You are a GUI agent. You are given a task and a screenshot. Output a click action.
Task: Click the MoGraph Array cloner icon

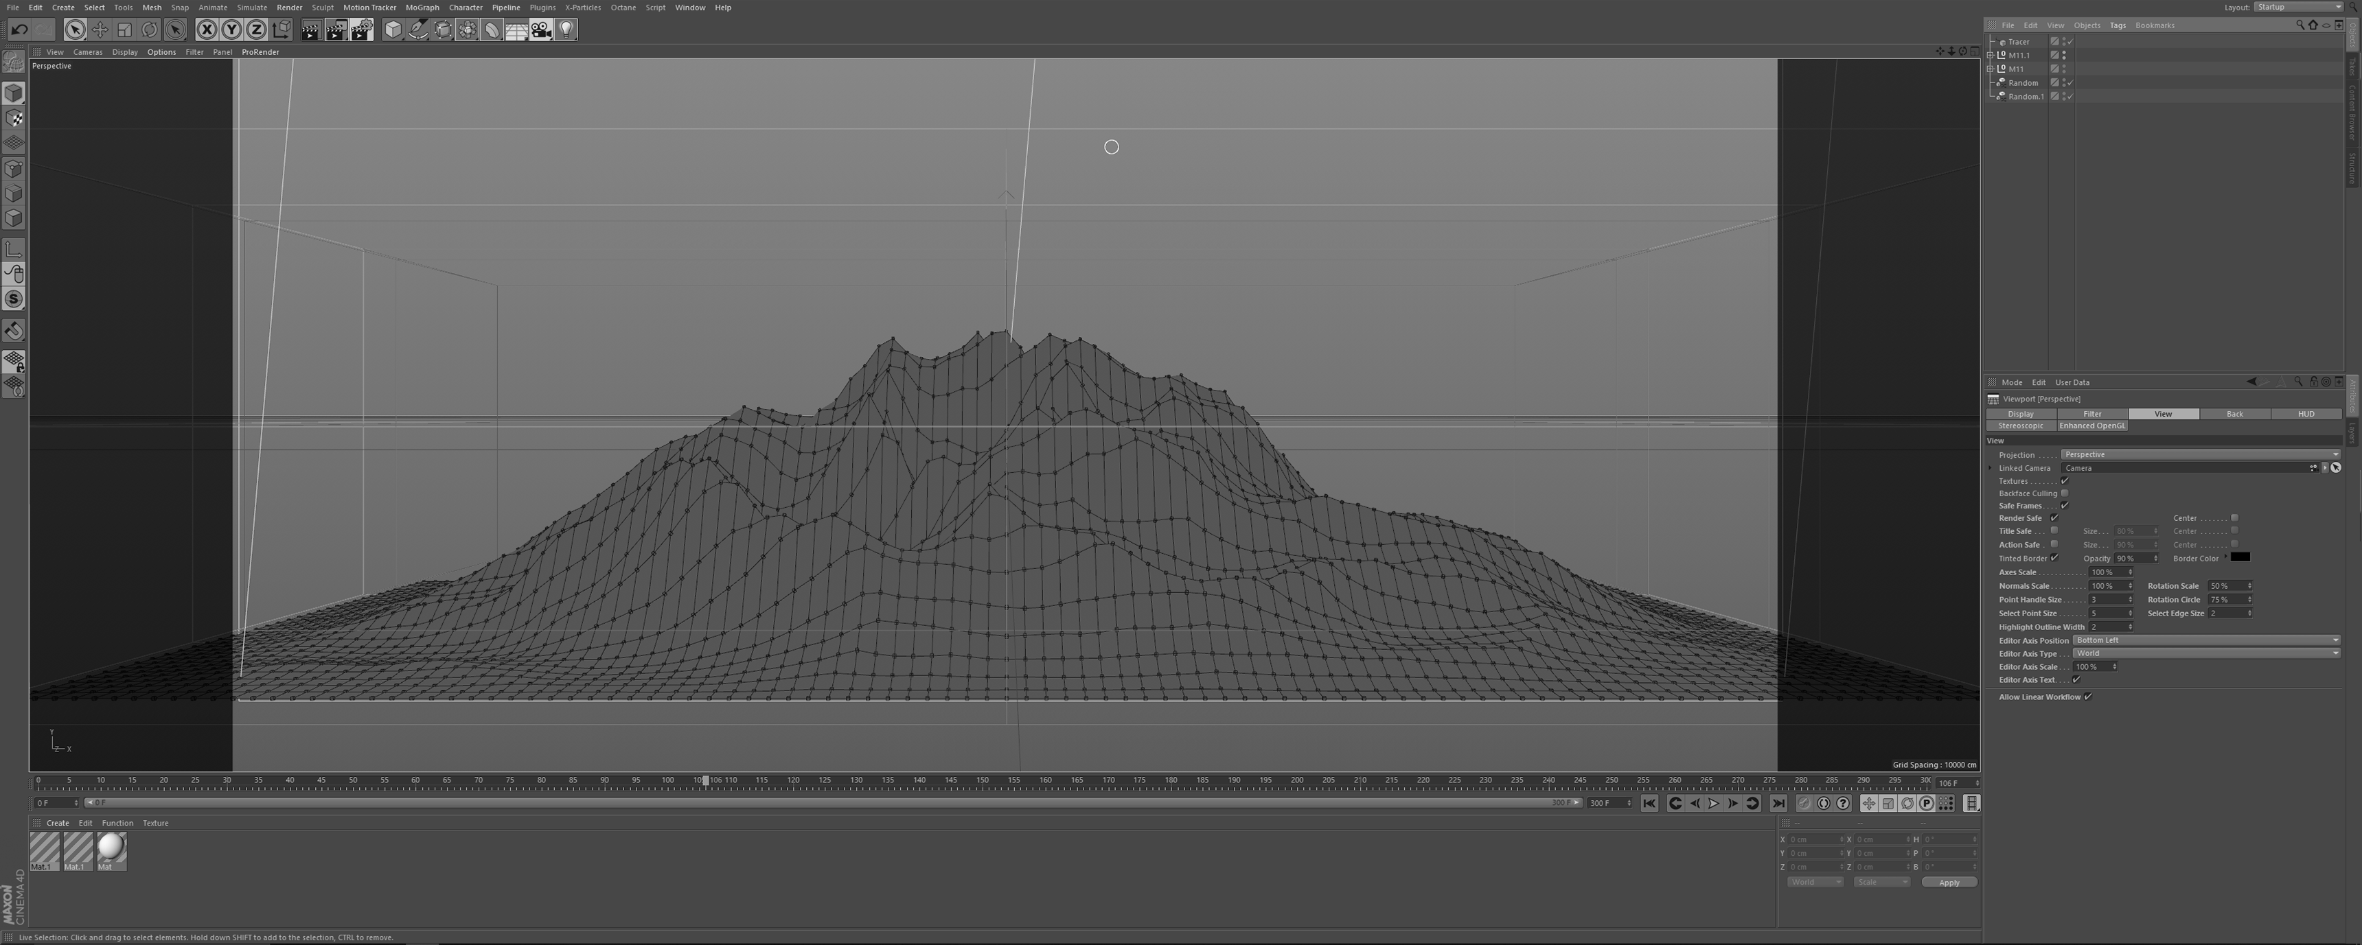pyautogui.click(x=468, y=30)
